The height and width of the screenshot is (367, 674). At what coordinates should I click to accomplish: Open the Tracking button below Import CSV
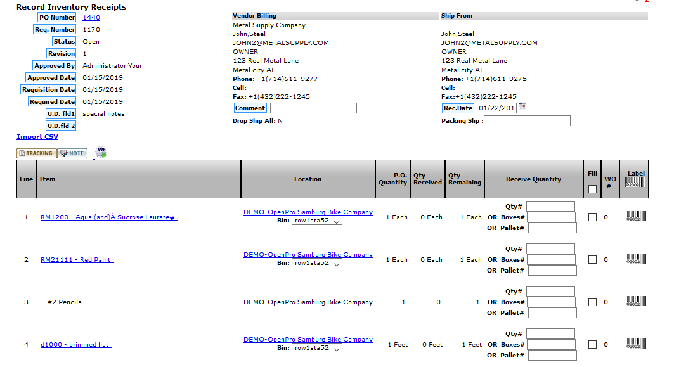coord(36,153)
